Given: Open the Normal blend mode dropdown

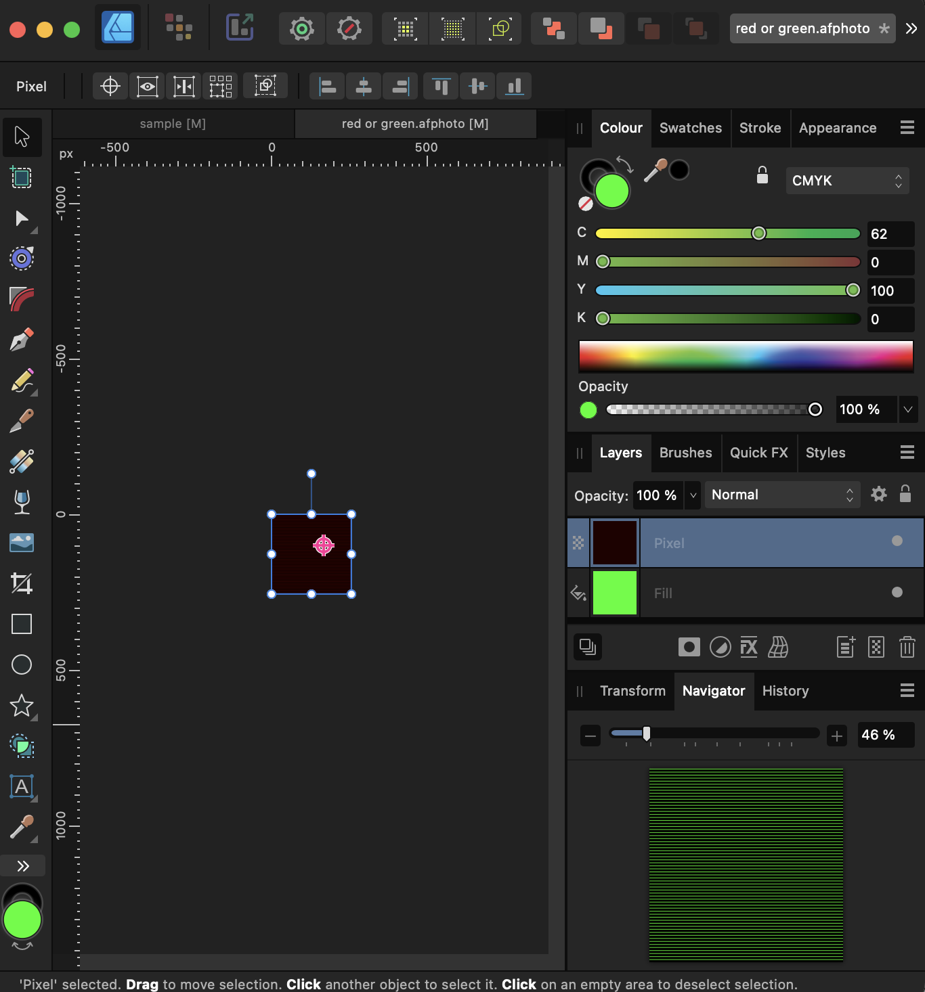Looking at the screenshot, I should [x=781, y=495].
